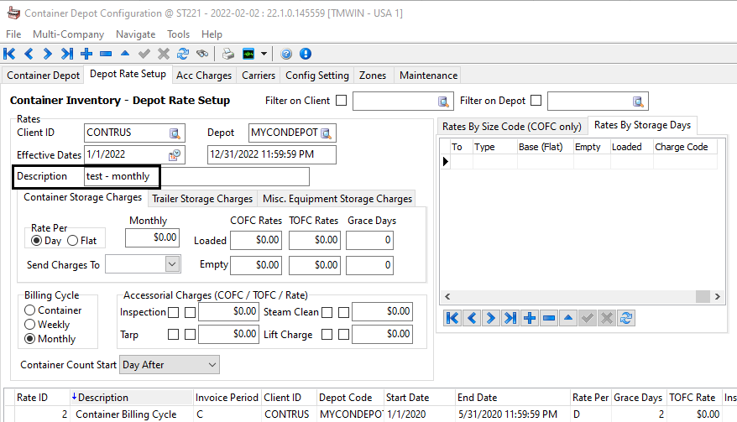Select the Flat rate per option
Viewport: 737px width, 422px height.
click(73, 241)
